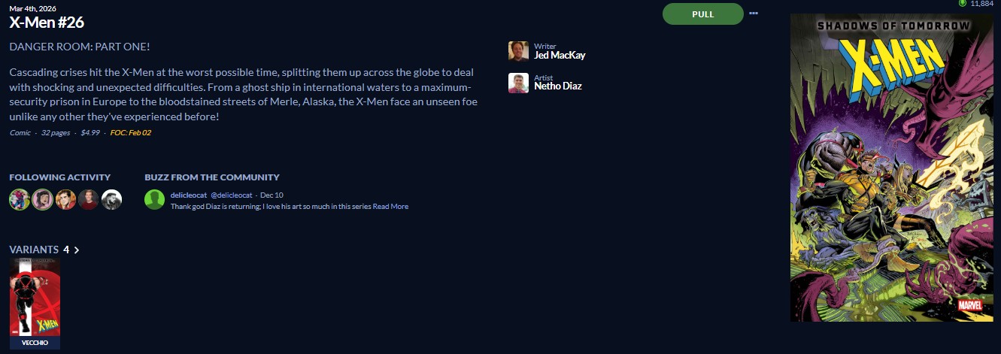Screen dimensions: 1001x354
Task: Open the Vecchio variant cover thumbnail
Action: click(35, 298)
